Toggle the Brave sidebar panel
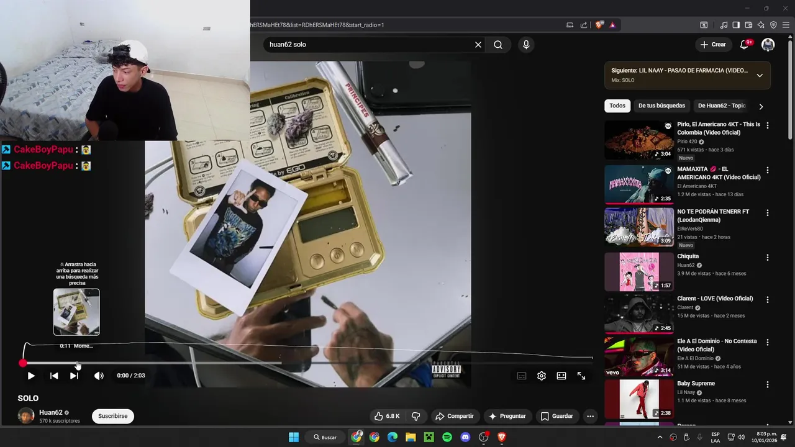Viewport: 795px width, 447px height. 736,25
